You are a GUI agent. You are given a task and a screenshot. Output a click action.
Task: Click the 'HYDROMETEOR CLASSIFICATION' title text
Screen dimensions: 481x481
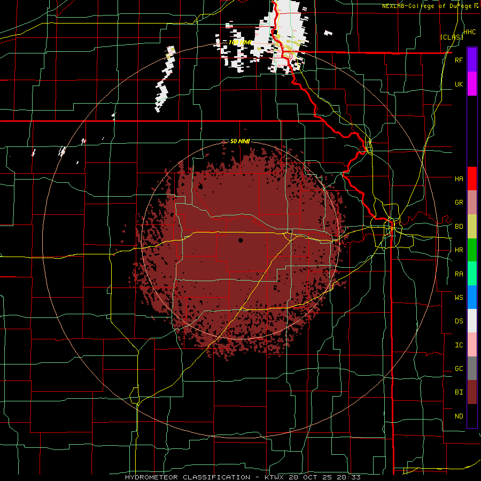pyautogui.click(x=188, y=477)
